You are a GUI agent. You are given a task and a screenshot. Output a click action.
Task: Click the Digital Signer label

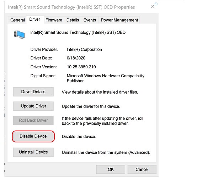point(43,76)
